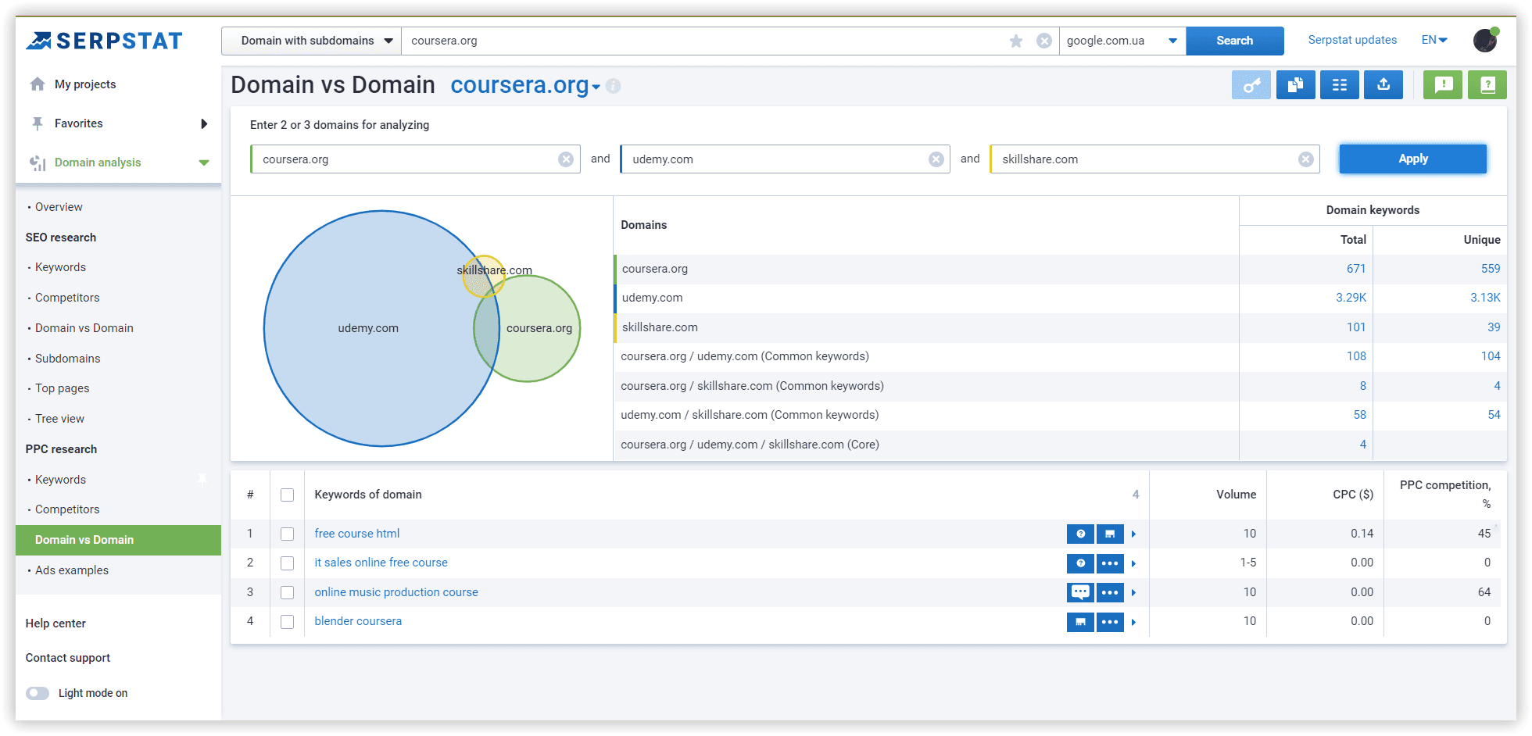Expand the arrow for free course html row
Viewport: 1532px width, 736px height.
(x=1133, y=534)
